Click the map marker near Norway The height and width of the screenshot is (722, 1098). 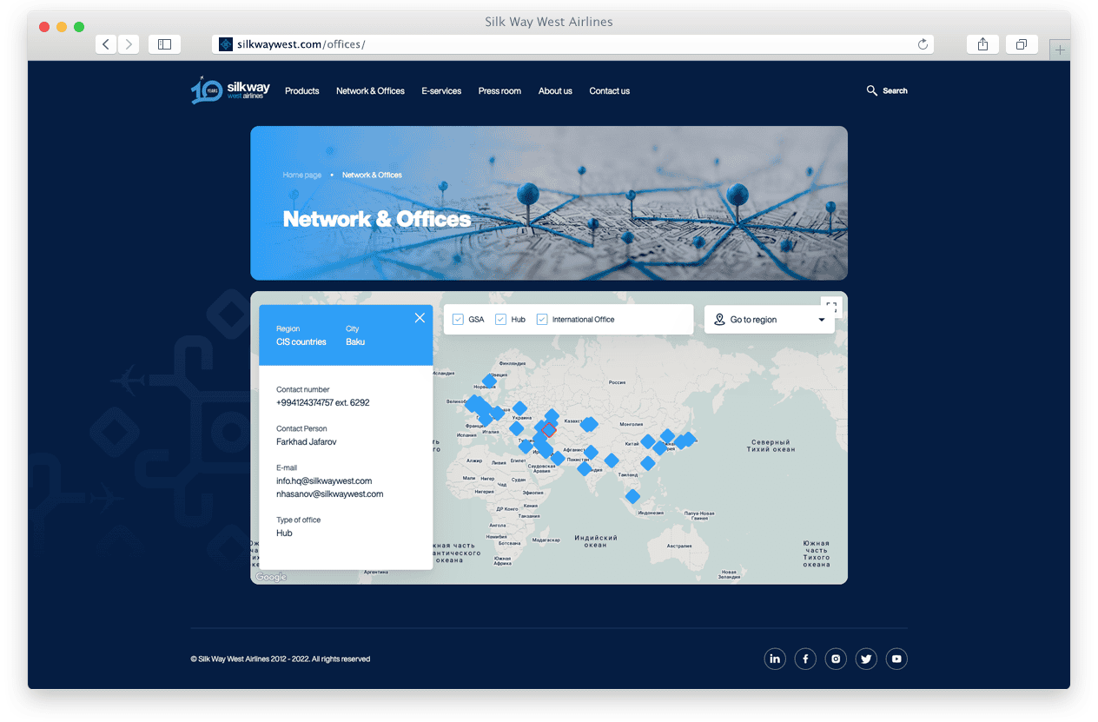(x=489, y=381)
